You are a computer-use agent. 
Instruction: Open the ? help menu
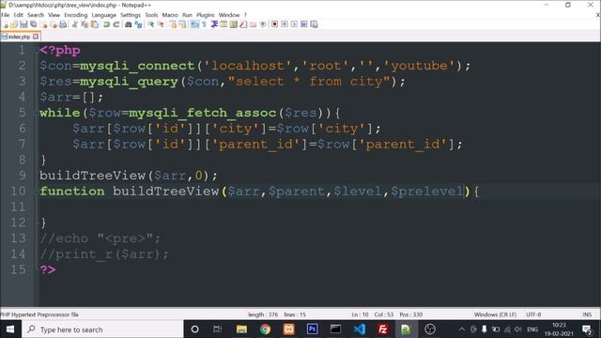(x=245, y=15)
